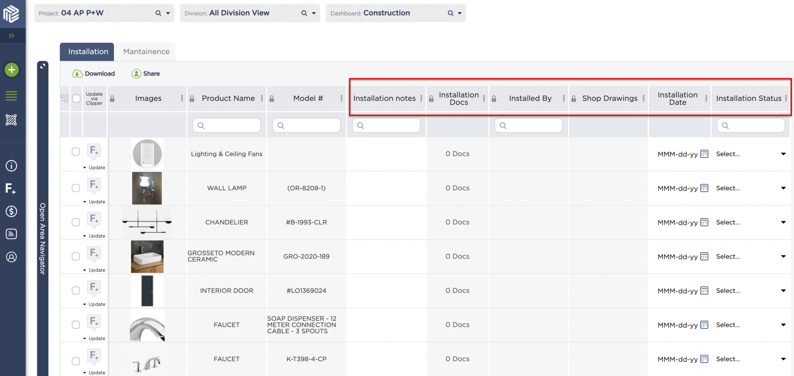794x376 pixels.
Task: Open the dollar sign budget icon
Action: pyautogui.click(x=11, y=211)
